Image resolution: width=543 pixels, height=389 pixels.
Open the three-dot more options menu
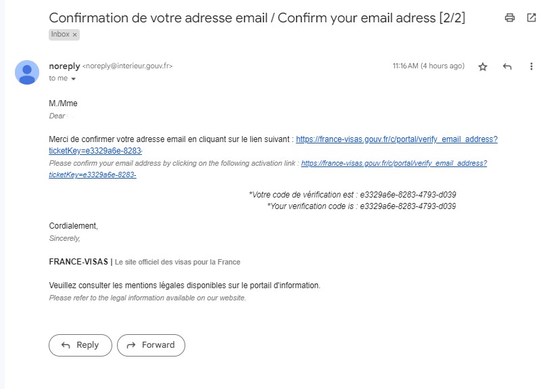tap(532, 66)
